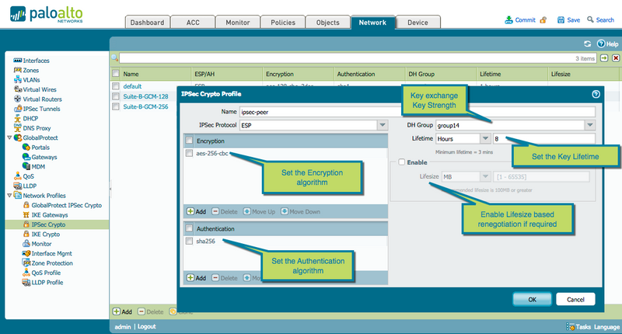Click the Zones icon in sidebar
The width and height of the screenshot is (622, 334).
pyautogui.click(x=17, y=70)
